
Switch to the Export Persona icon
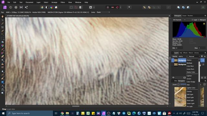(26, 7)
